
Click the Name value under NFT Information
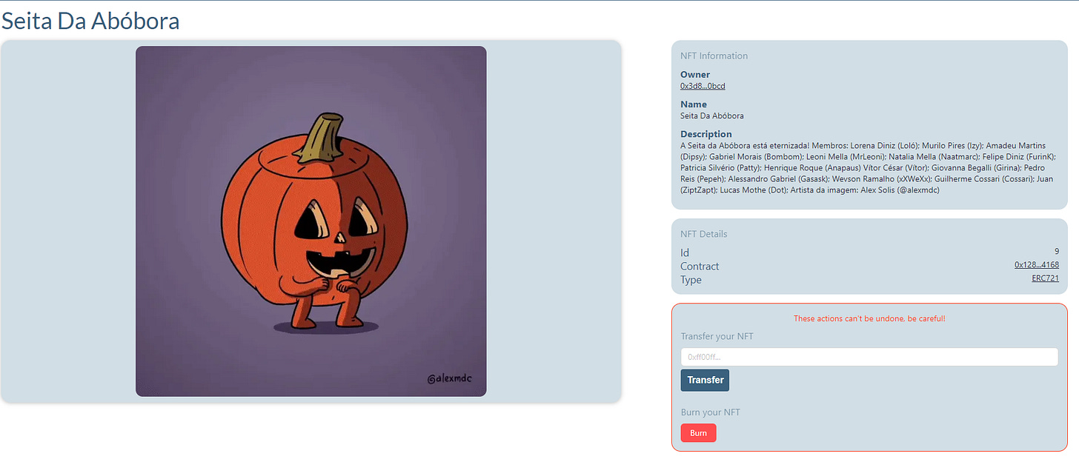[x=712, y=115]
